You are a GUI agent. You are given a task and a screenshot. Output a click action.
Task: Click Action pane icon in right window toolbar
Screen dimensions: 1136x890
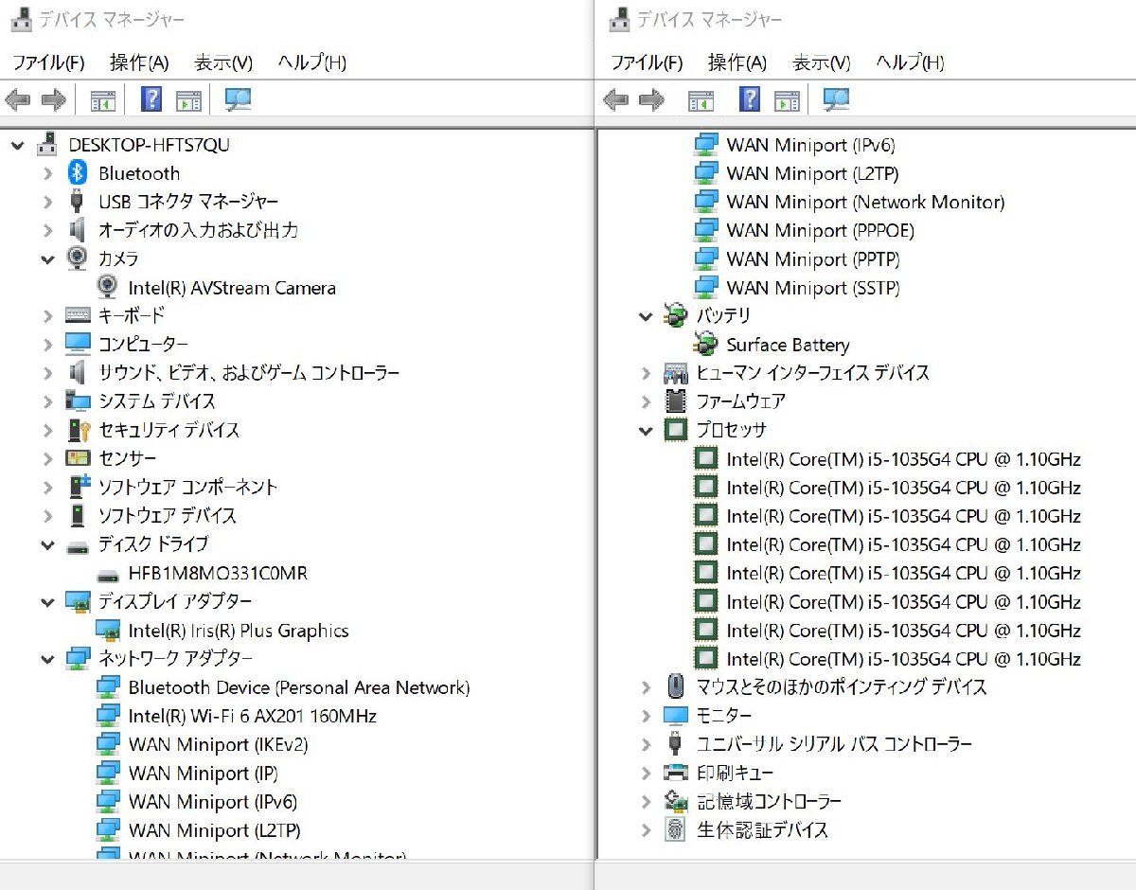[788, 99]
